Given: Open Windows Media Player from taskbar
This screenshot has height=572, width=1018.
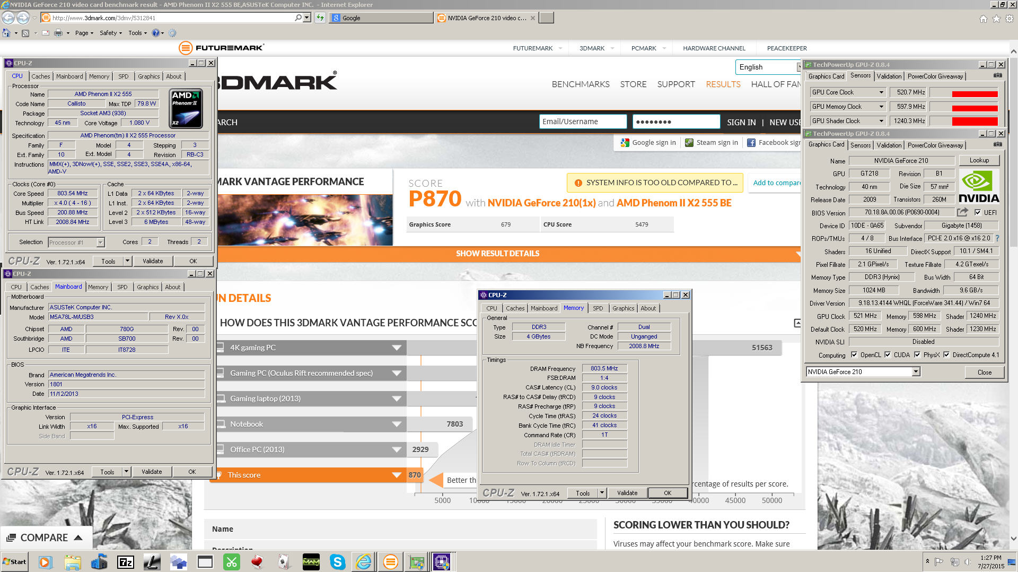Looking at the screenshot, I should [45, 562].
